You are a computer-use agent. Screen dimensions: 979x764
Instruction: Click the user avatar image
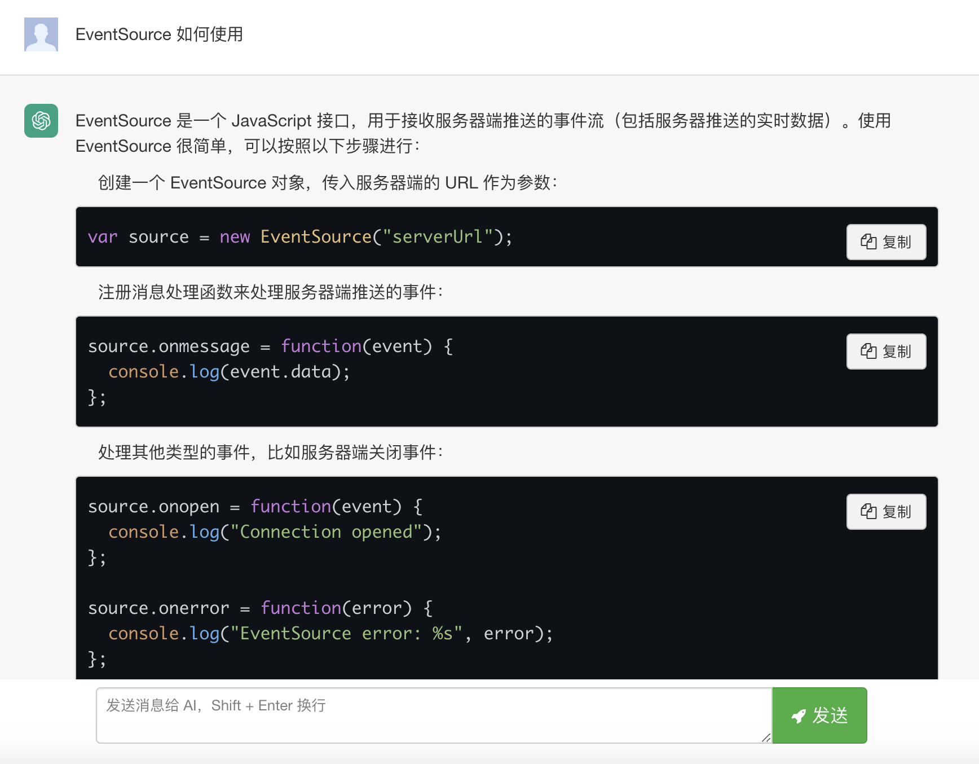pyautogui.click(x=41, y=34)
